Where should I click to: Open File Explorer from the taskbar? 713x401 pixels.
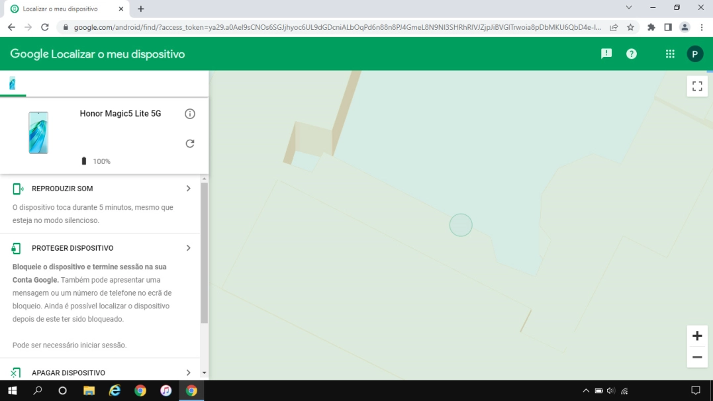tap(89, 390)
